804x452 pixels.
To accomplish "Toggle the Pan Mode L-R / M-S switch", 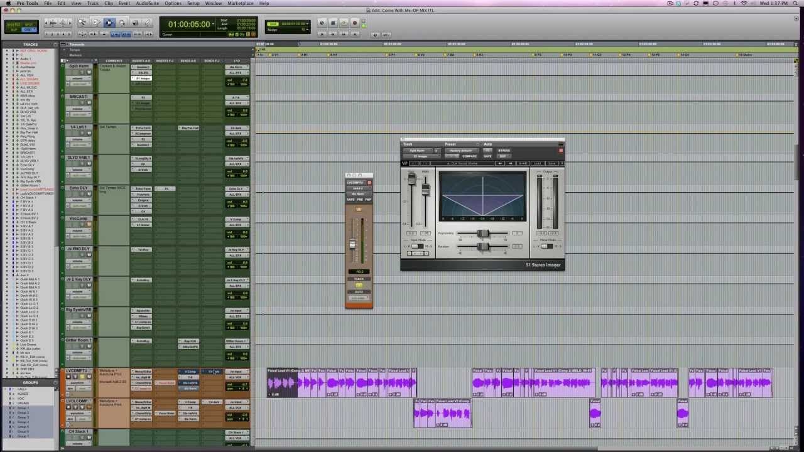I will [547, 246].
